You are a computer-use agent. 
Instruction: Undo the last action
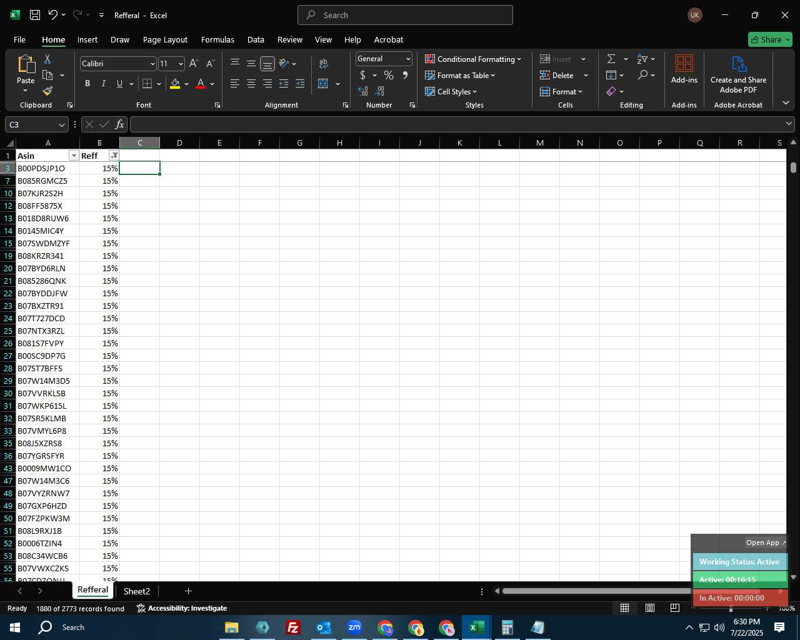(x=52, y=15)
